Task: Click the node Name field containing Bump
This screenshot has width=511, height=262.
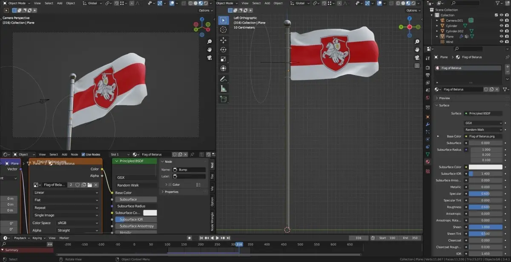Action: coord(189,170)
